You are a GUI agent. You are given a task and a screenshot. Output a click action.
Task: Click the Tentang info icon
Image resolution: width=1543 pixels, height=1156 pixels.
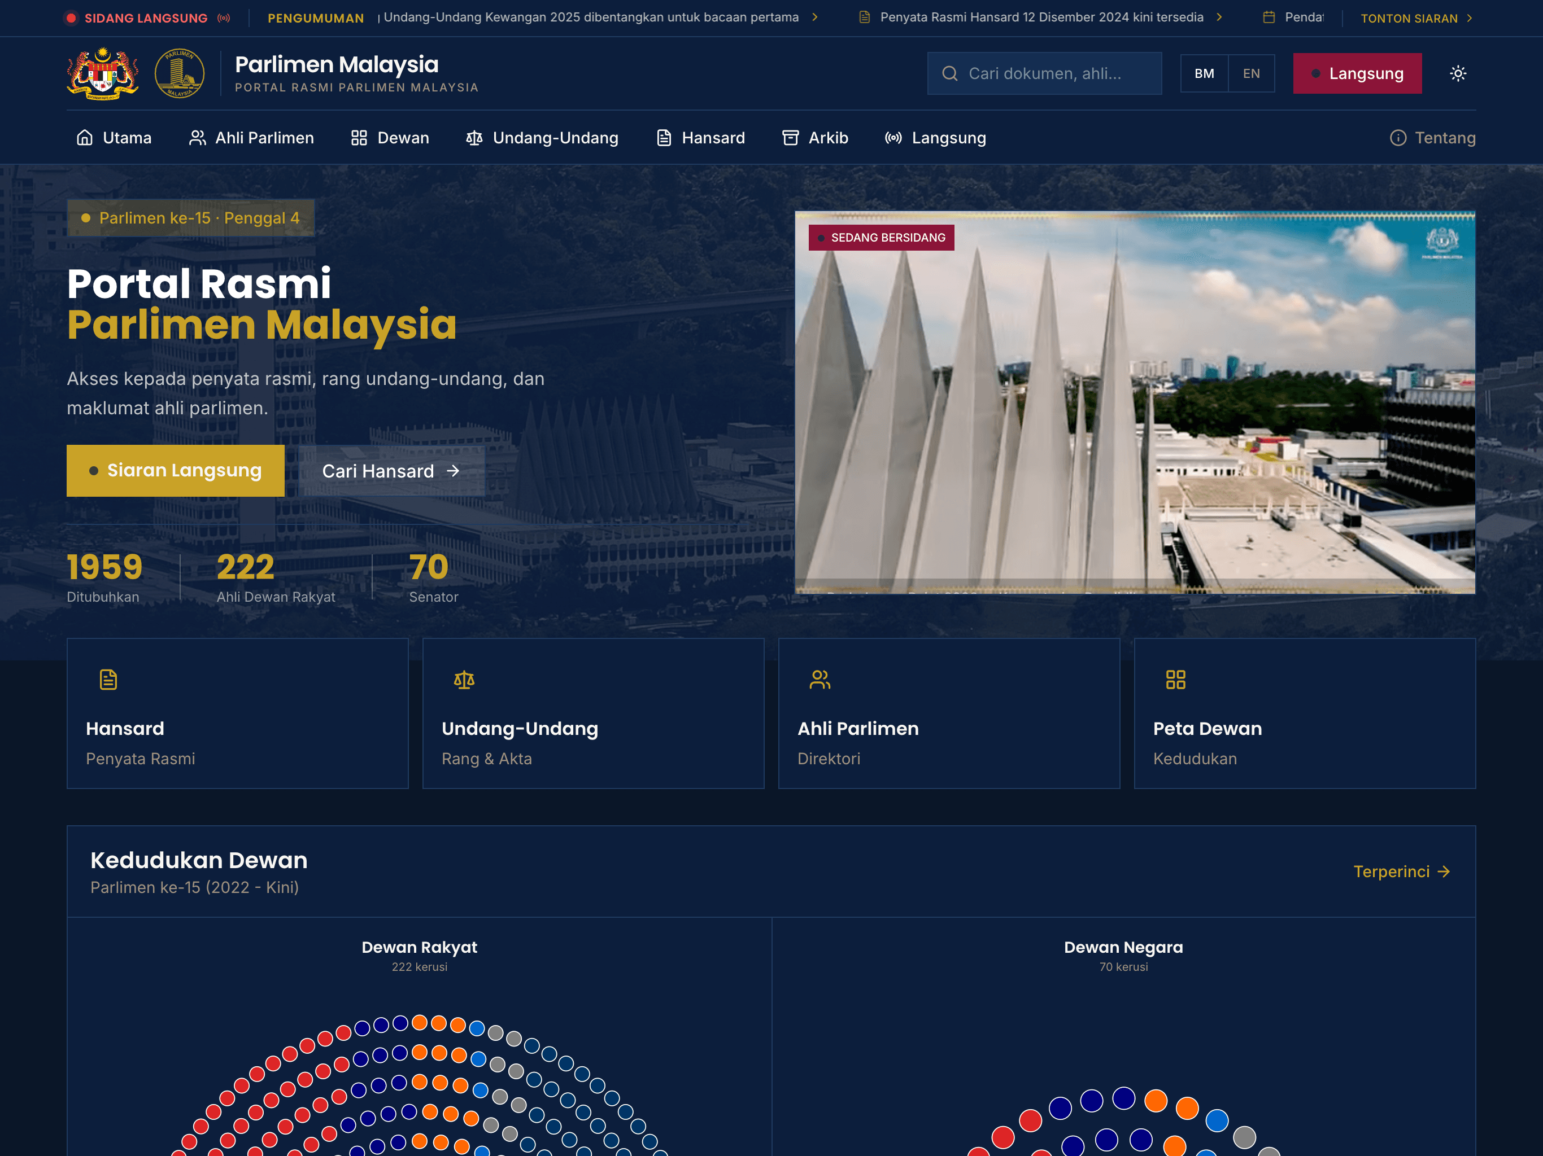(x=1400, y=138)
